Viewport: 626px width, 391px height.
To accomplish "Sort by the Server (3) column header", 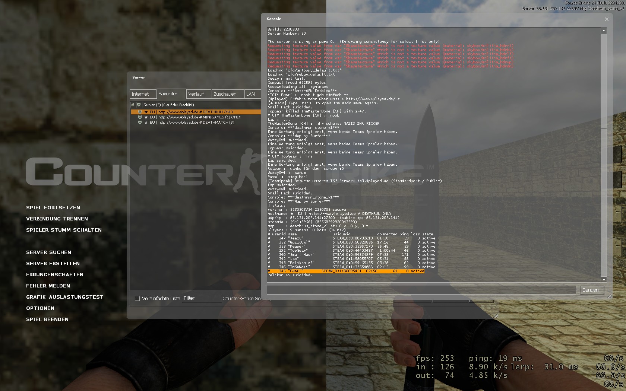I will (201, 105).
